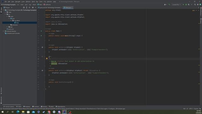Expand the test folder
The image size is (202, 114).
pos(7,27)
